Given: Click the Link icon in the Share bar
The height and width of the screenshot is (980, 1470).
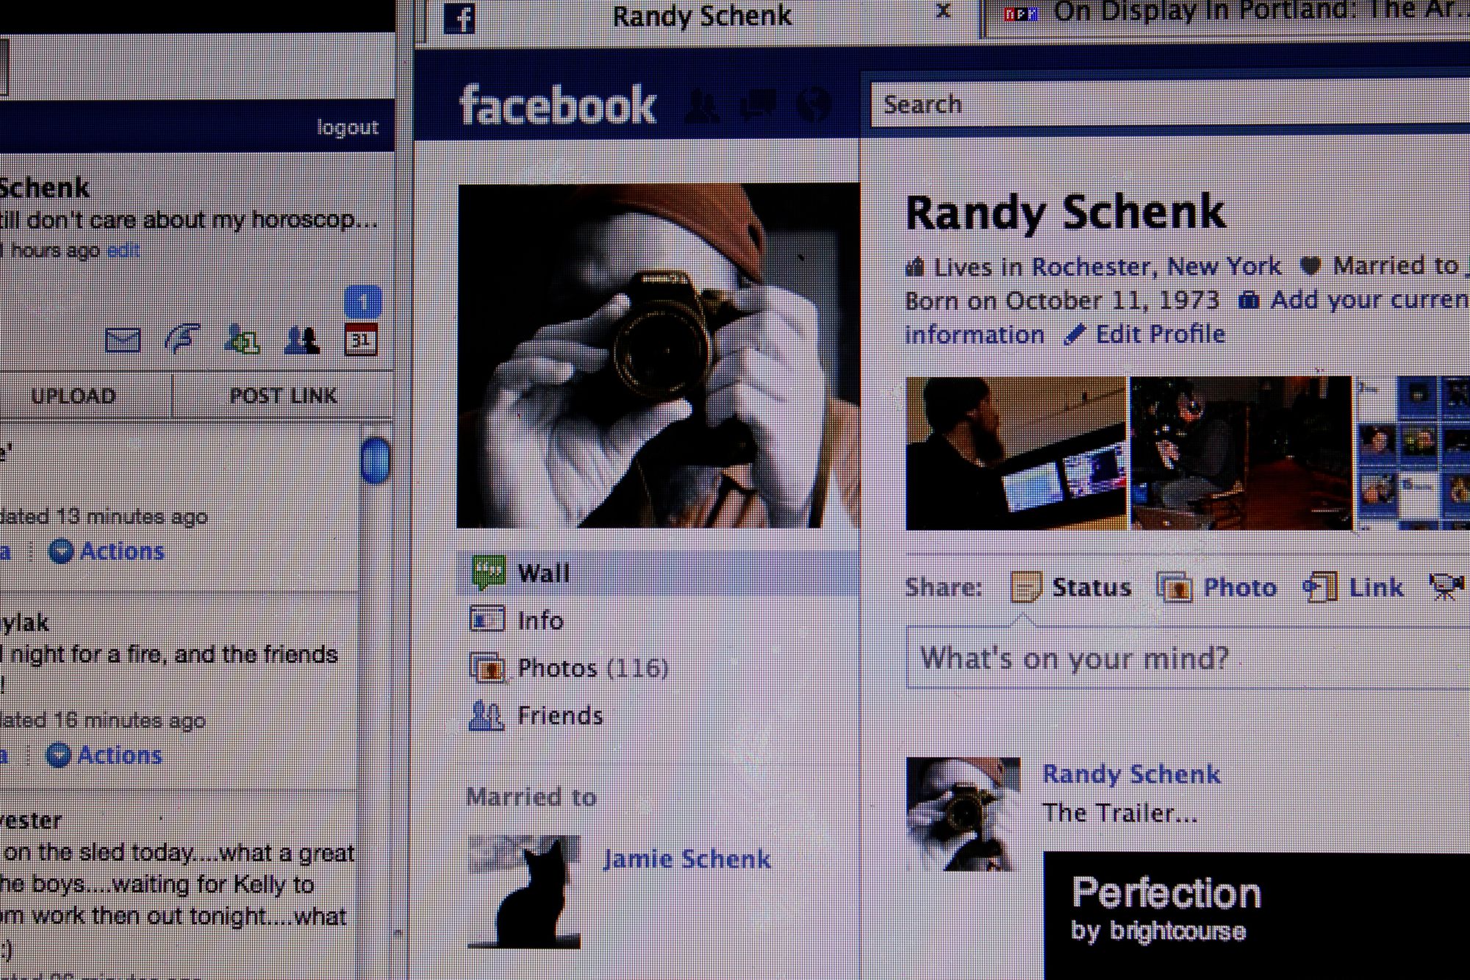Looking at the screenshot, I should [x=1320, y=587].
